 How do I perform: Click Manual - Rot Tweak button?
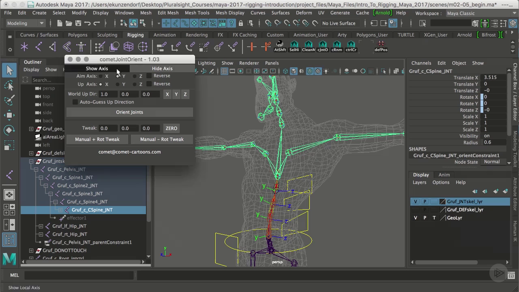pos(162,140)
